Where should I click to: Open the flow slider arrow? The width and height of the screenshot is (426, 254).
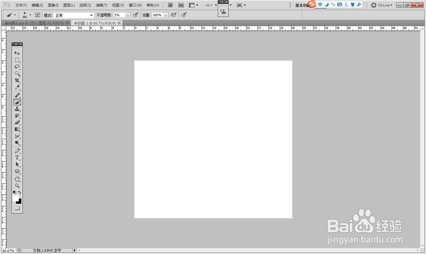pyautogui.click(x=166, y=15)
